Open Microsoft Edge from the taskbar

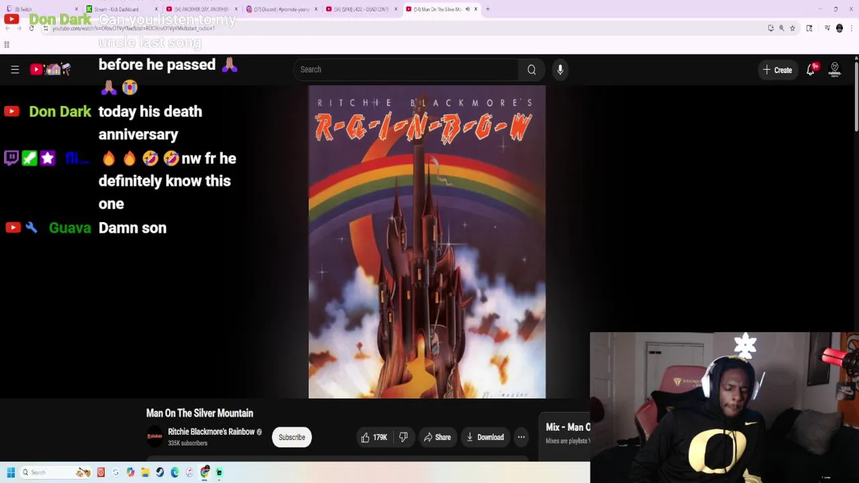coord(174,472)
